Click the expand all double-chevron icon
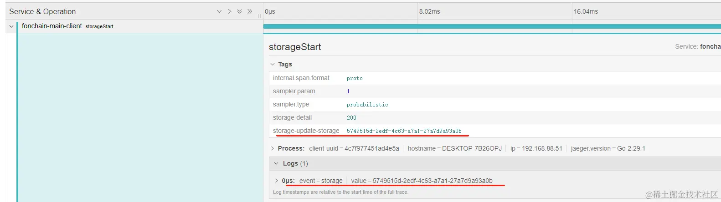The height and width of the screenshot is (202, 721). click(239, 11)
